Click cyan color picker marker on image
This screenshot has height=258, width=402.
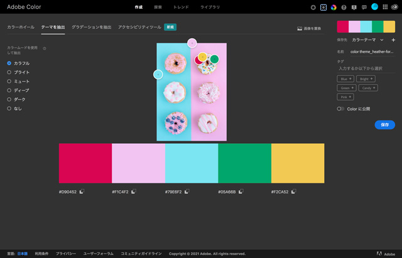tap(158, 75)
